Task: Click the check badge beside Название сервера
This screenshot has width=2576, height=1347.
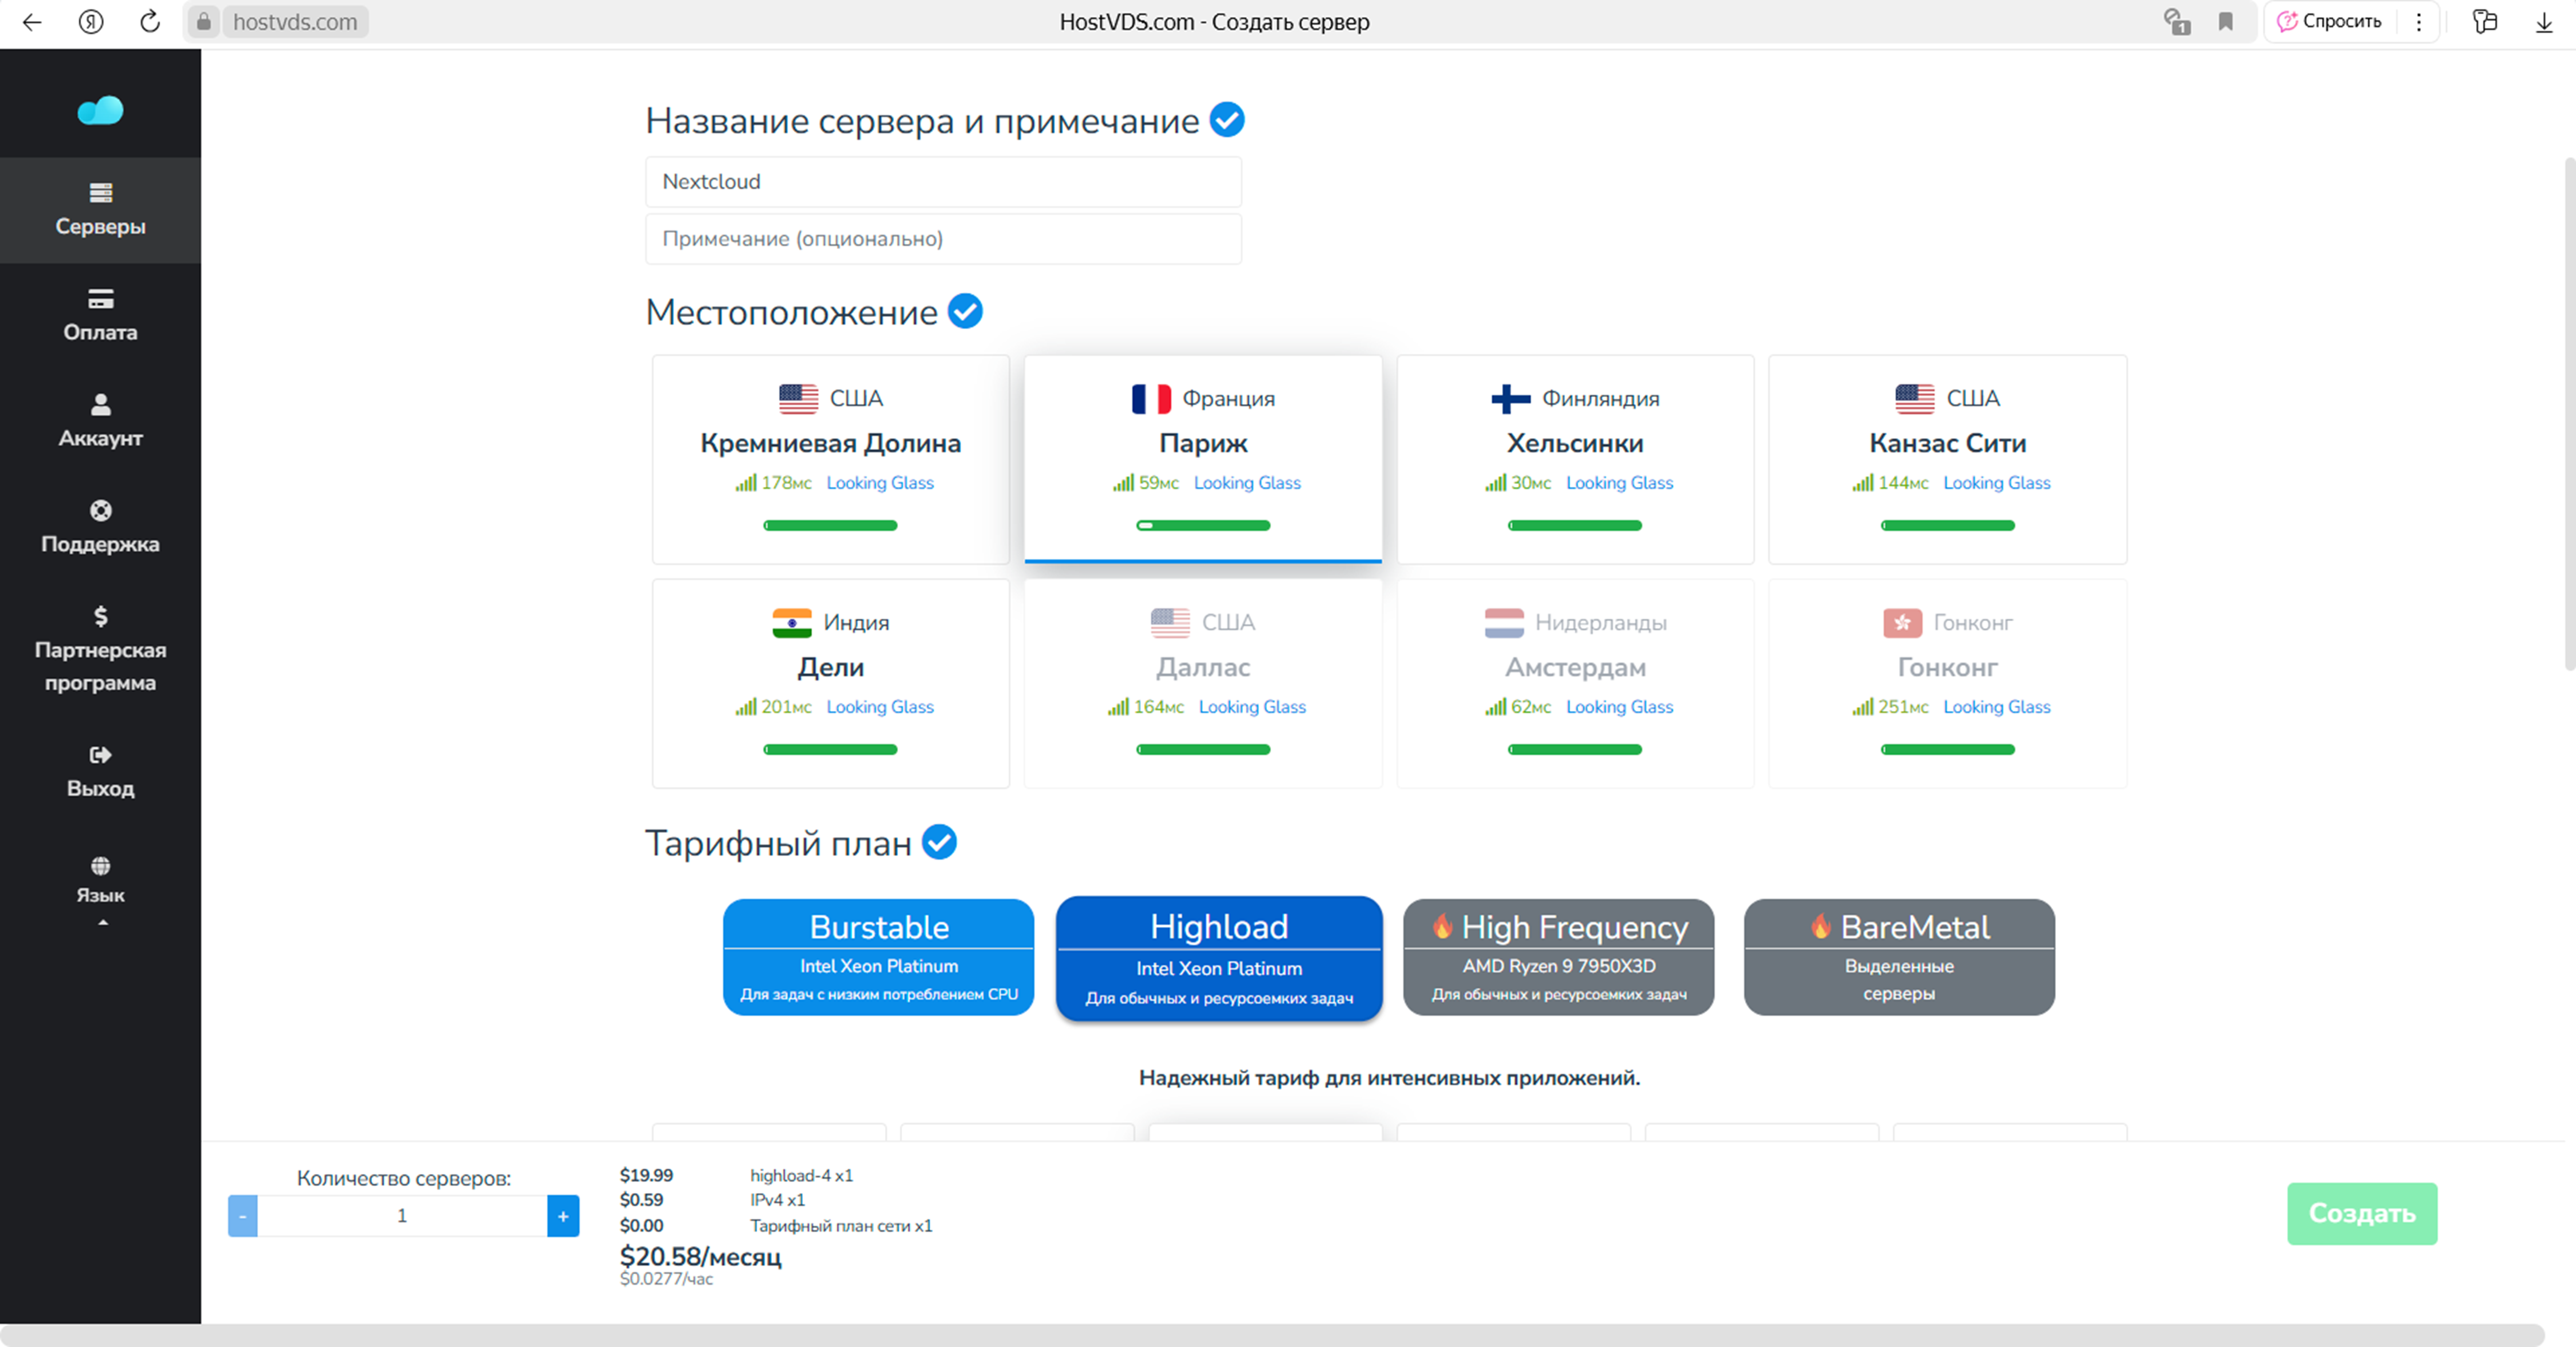Action: click(1227, 120)
